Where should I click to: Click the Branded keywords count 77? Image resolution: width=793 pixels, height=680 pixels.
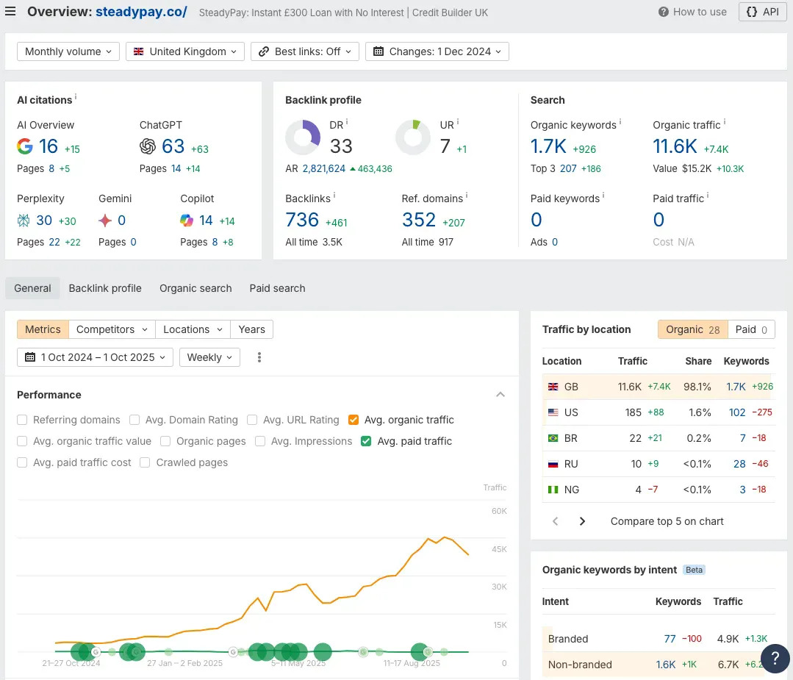[670, 639]
